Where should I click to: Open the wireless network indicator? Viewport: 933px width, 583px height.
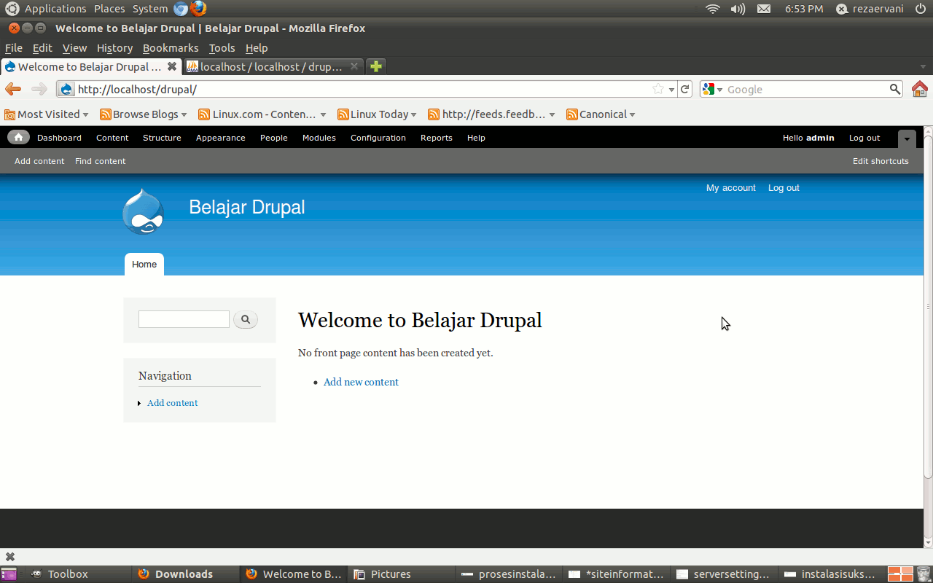click(713, 9)
